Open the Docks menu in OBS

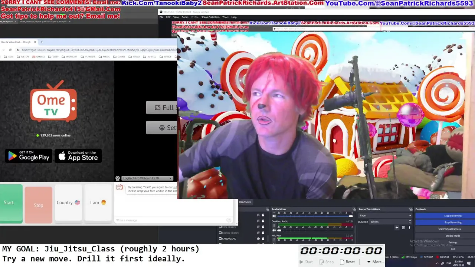pos(185,17)
